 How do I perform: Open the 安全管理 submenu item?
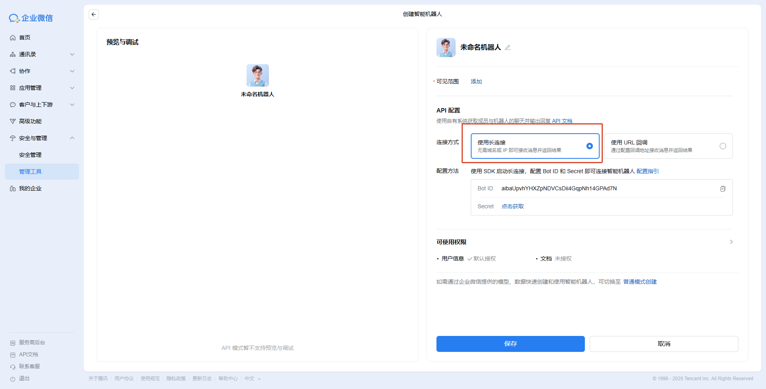(x=30, y=155)
